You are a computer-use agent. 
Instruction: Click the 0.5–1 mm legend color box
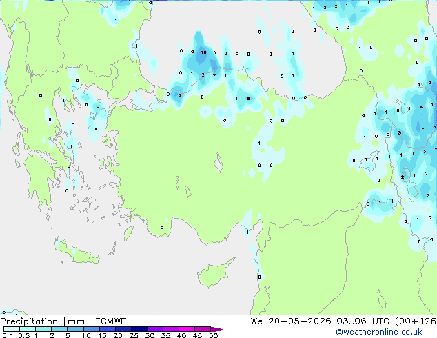point(28,329)
